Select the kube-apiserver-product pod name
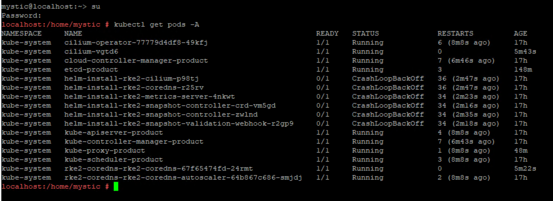The image size is (553, 201). [114, 132]
